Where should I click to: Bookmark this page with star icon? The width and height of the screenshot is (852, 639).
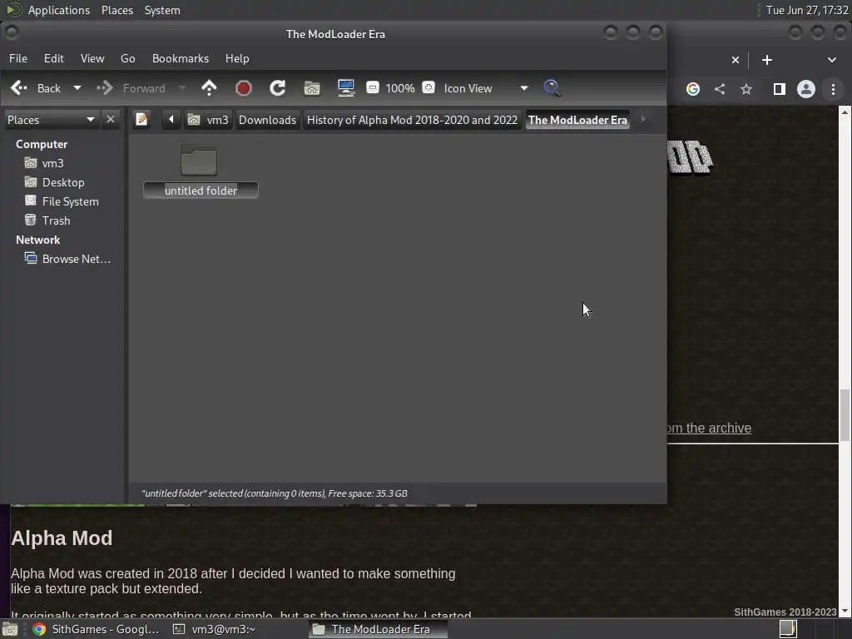point(746,89)
